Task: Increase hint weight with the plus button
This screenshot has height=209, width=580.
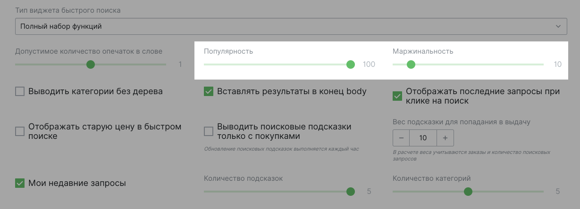Action: tap(445, 138)
